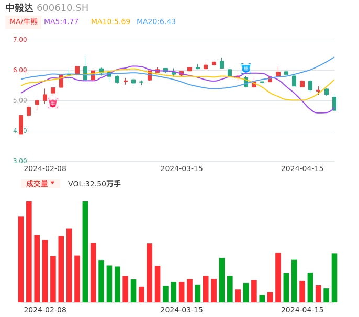Click the 2024-04-15 date under volume chart

point(302,310)
